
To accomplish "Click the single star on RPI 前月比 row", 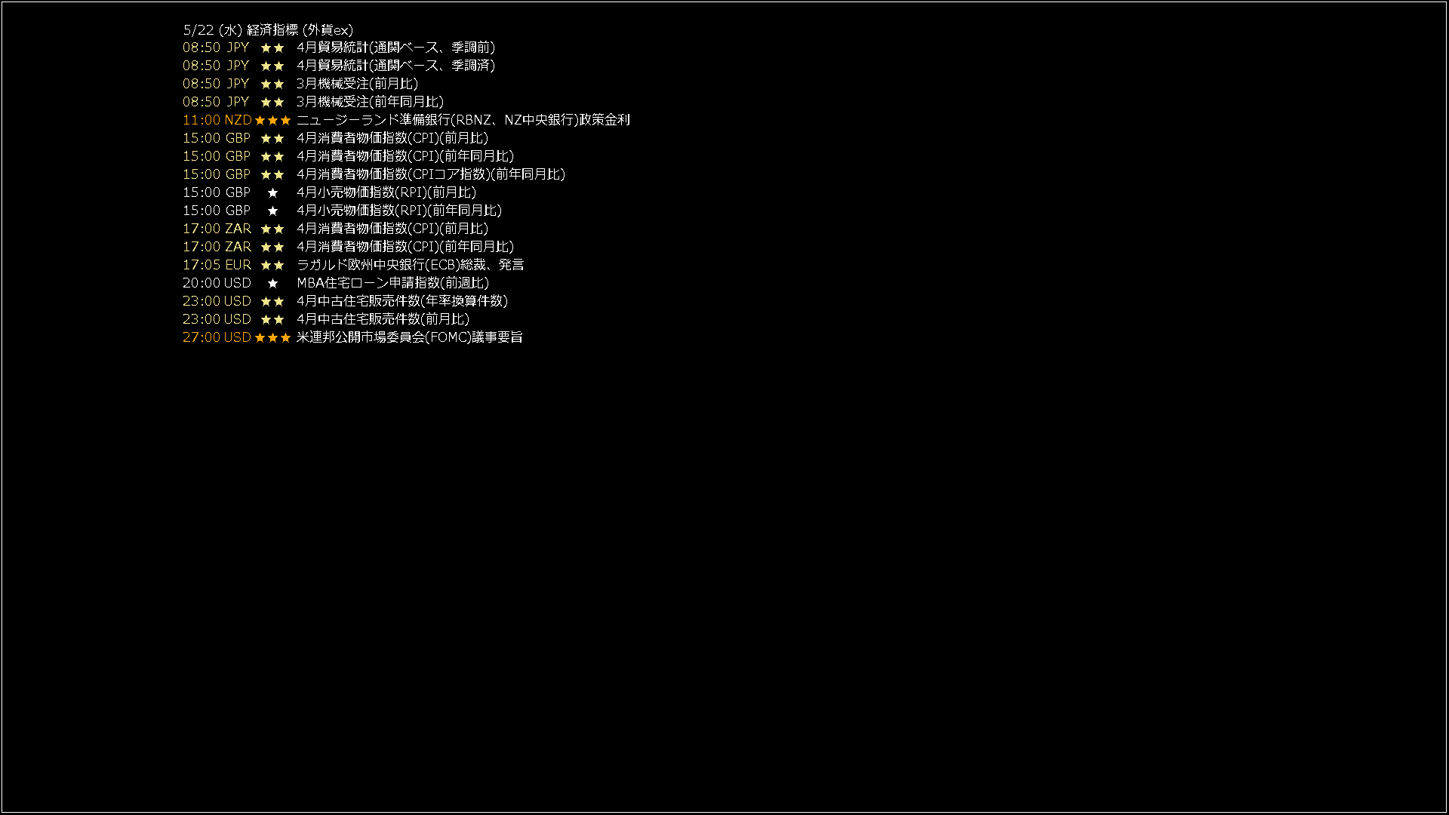I will coord(272,192).
